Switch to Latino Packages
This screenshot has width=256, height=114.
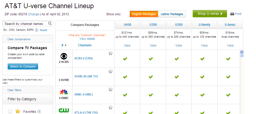coord(172,14)
